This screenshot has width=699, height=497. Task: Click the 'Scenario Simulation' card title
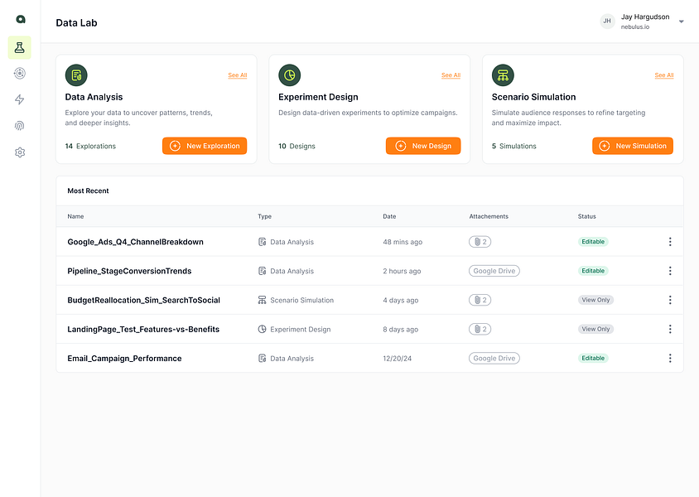[x=533, y=97]
